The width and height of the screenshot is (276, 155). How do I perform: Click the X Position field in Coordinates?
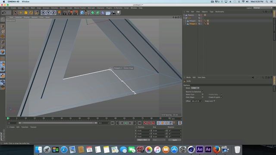point(144,131)
